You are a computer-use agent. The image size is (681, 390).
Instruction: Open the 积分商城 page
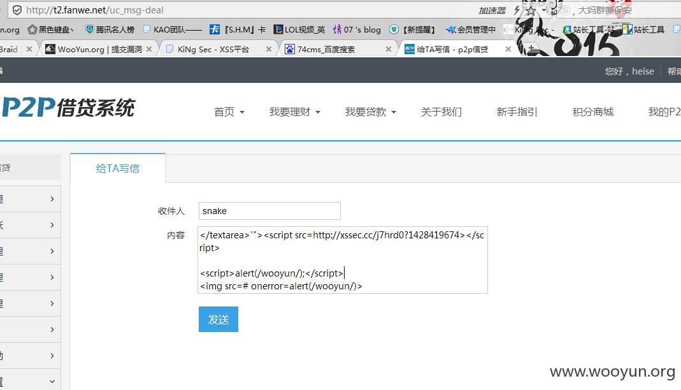point(593,112)
